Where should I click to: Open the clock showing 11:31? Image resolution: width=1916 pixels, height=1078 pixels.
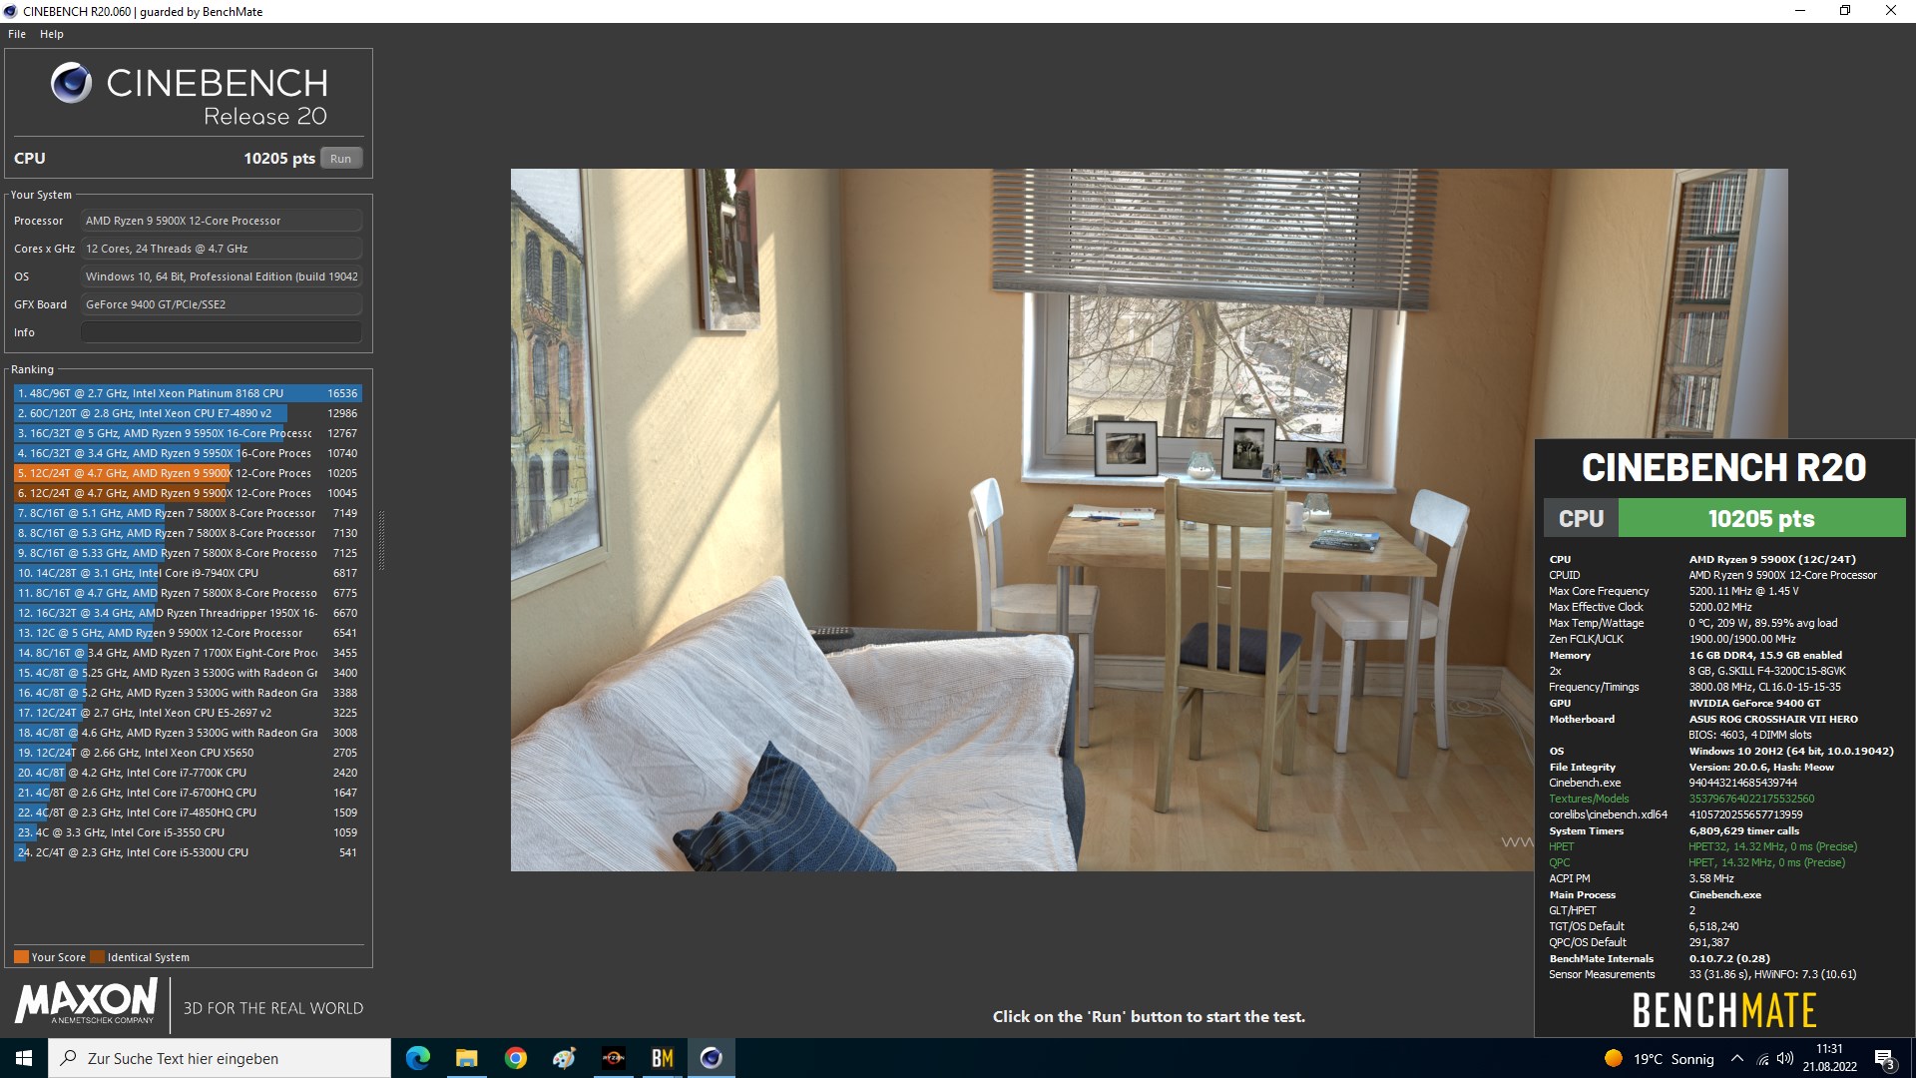(1829, 1058)
